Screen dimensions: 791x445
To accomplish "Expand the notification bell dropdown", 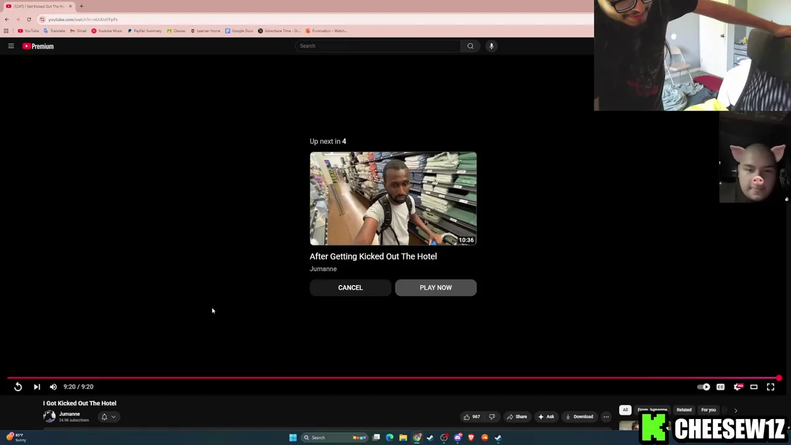I will 108,417.
